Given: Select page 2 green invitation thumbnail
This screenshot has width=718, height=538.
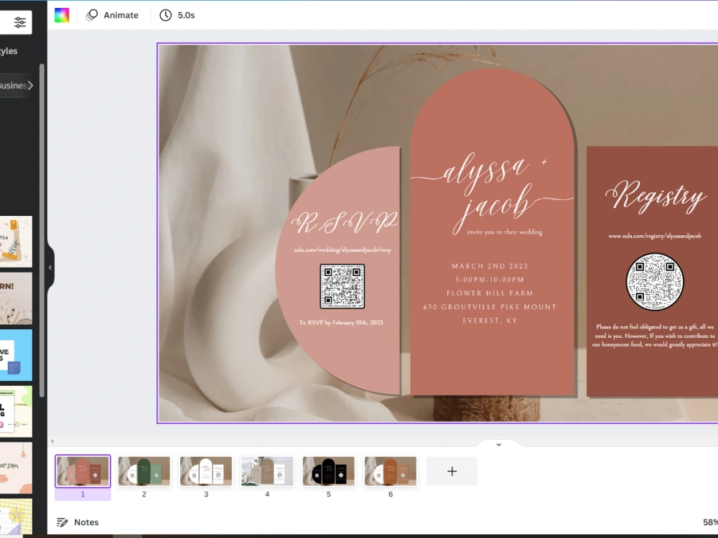Looking at the screenshot, I should (144, 471).
